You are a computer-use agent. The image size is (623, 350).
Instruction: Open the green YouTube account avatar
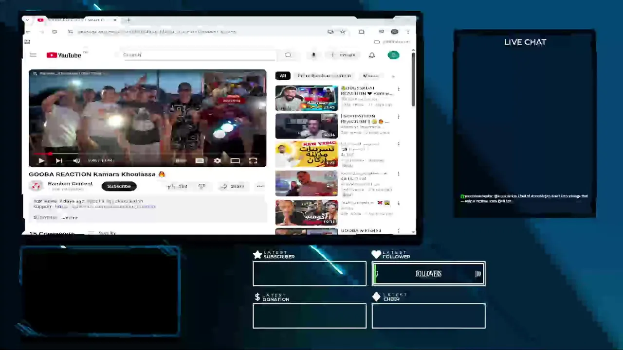tap(393, 55)
